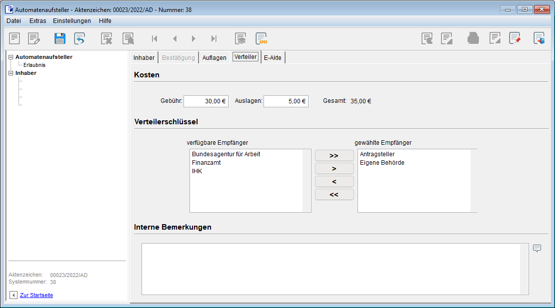Click the document export icon with blue arrow

(539, 38)
